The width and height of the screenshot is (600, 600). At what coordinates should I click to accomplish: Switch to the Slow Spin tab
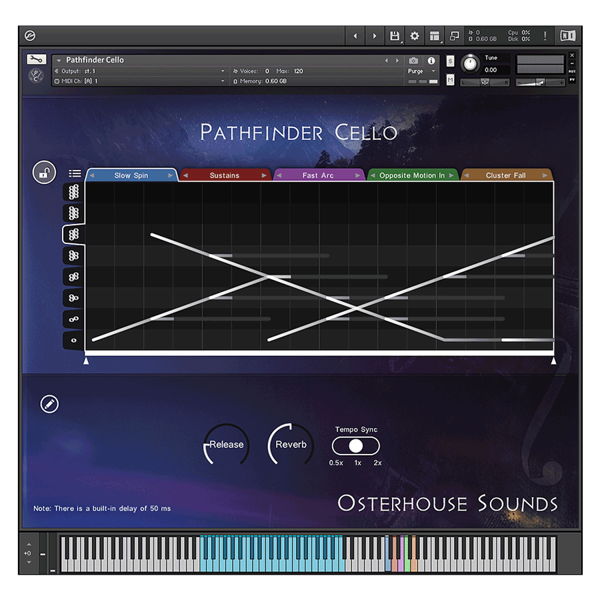[x=131, y=175]
